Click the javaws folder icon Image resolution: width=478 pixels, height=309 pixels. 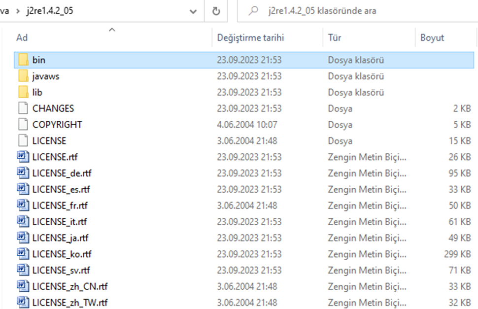pos(23,76)
